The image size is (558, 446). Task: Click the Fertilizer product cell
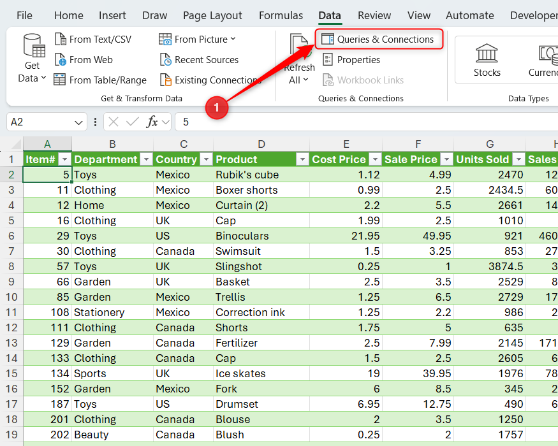point(261,343)
